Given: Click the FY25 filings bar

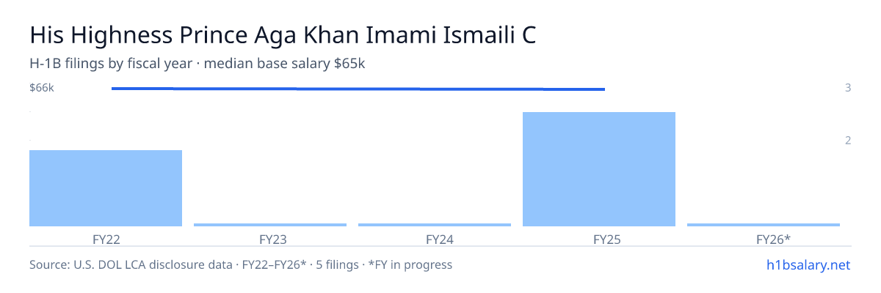Looking at the screenshot, I should (x=599, y=169).
